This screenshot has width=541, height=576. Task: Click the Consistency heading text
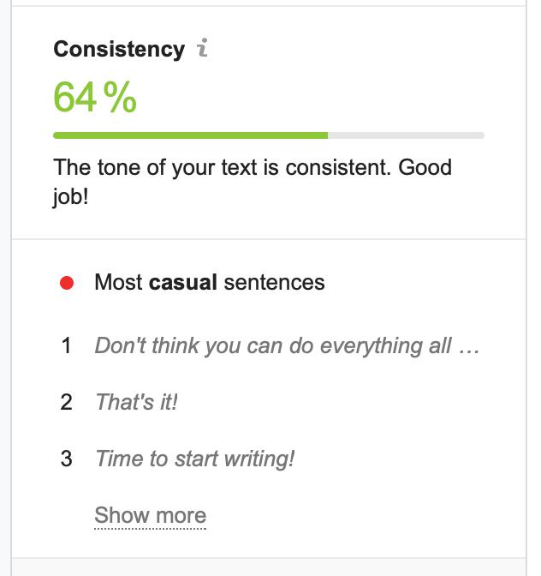[x=118, y=50]
